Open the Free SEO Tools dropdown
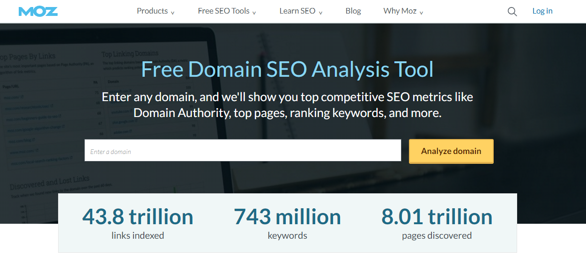The width and height of the screenshot is (586, 264). click(227, 11)
